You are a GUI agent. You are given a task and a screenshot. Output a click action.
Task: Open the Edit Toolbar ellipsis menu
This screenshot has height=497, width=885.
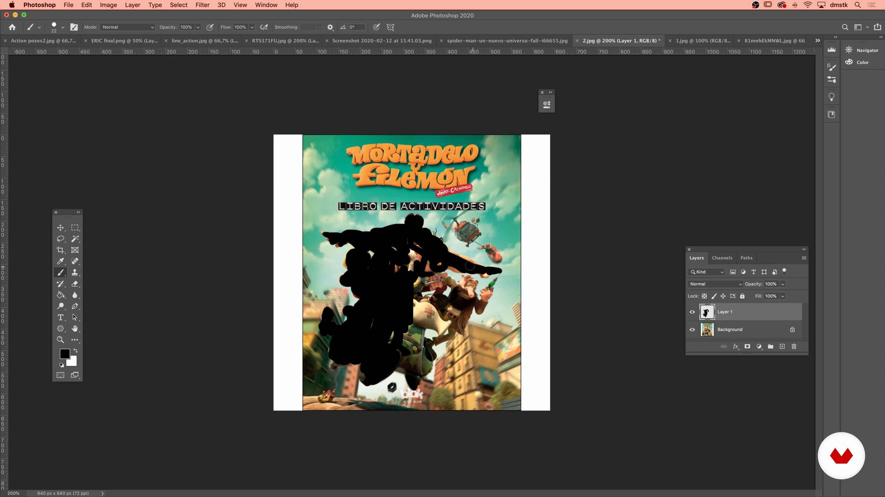75,340
